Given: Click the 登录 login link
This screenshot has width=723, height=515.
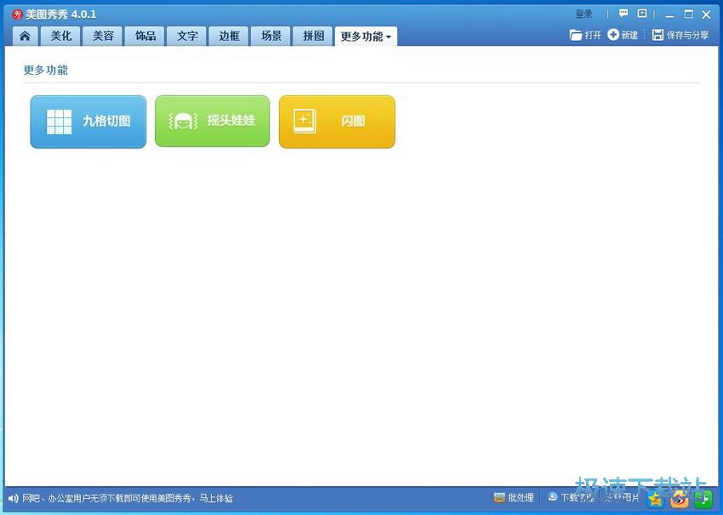Looking at the screenshot, I should coord(584,14).
